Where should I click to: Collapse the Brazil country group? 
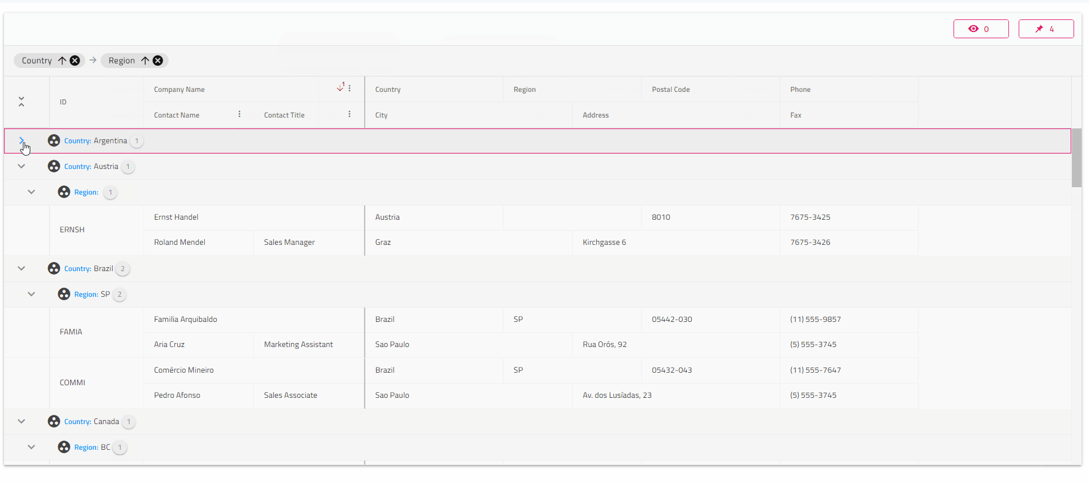pyautogui.click(x=22, y=268)
